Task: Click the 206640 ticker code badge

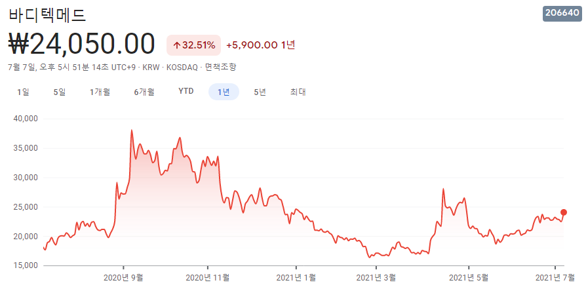Action: pos(562,13)
